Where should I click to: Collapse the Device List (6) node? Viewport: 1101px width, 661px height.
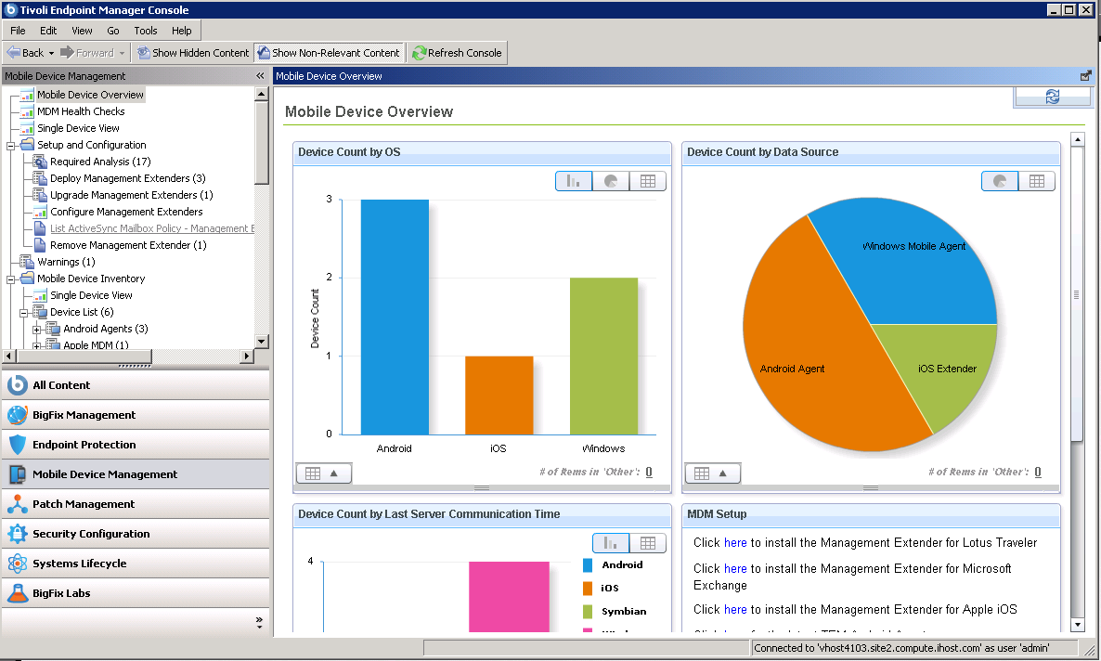click(23, 313)
